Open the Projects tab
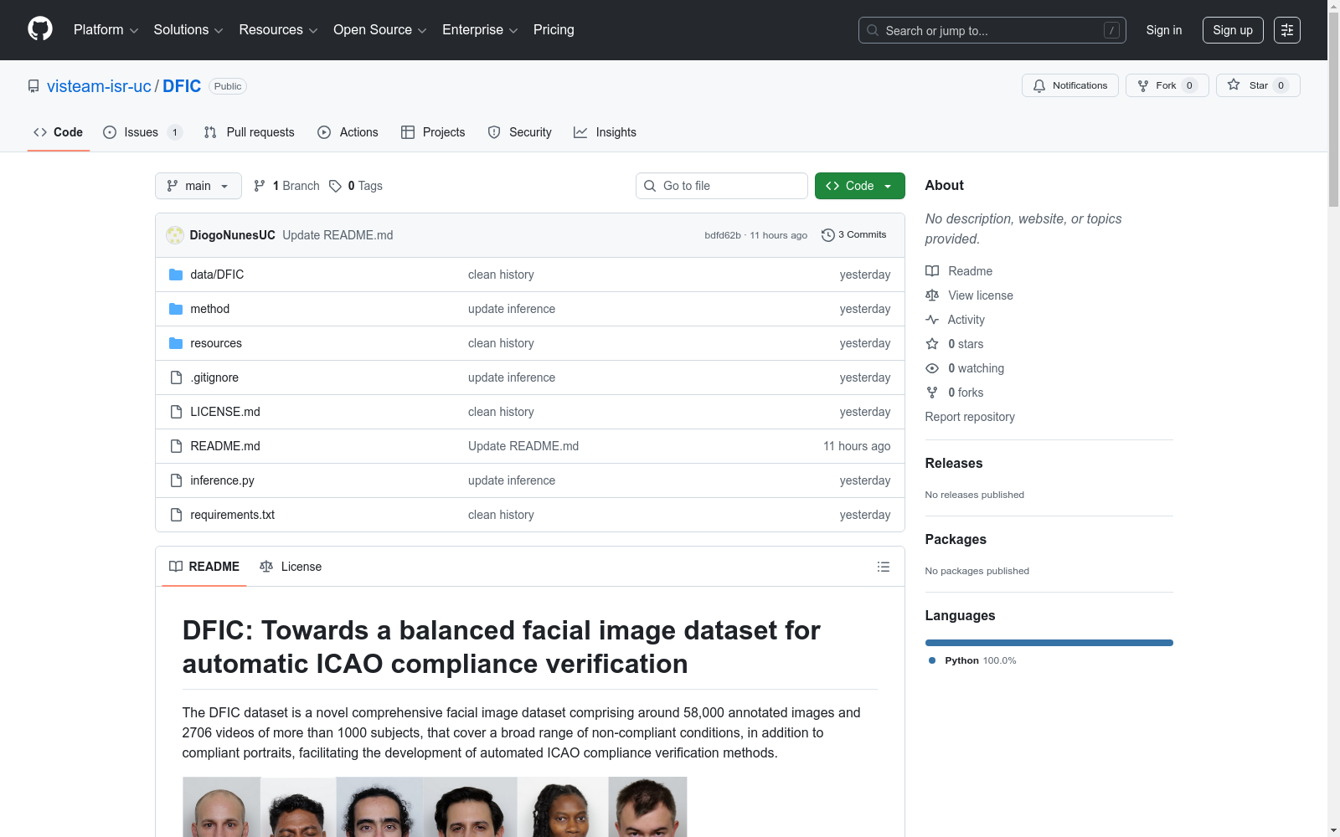This screenshot has width=1340, height=837. pos(433,132)
